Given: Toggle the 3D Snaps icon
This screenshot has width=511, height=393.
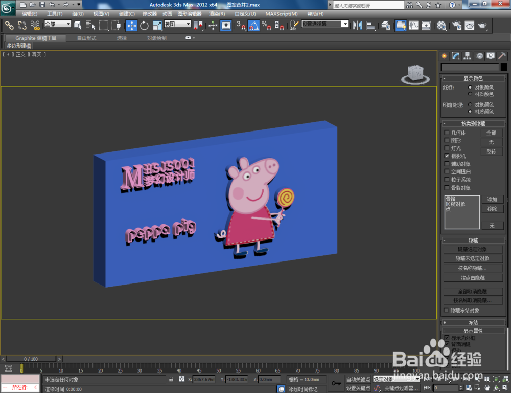Looking at the screenshot, I should point(241,25).
